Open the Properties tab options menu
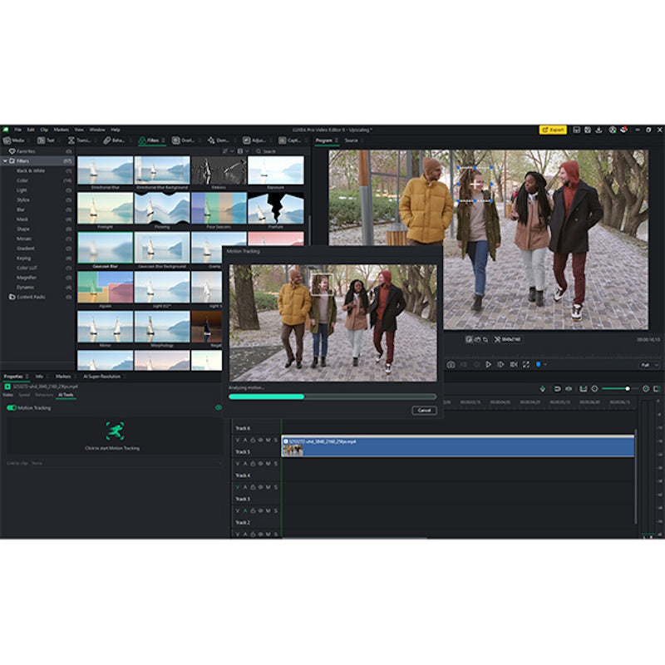The image size is (665, 665). [27, 377]
